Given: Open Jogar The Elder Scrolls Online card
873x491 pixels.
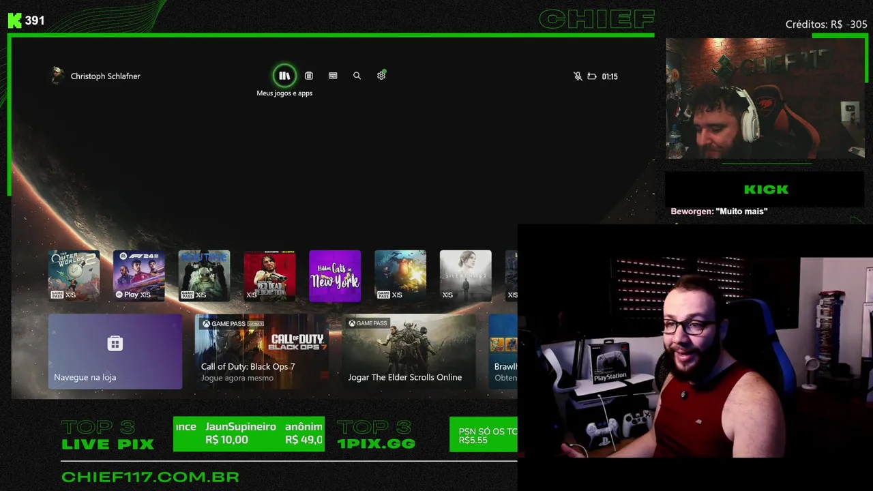Looking at the screenshot, I should [x=409, y=351].
